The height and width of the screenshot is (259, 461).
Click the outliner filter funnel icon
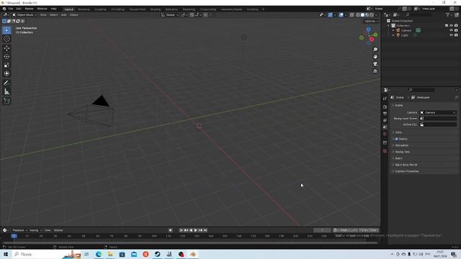(x=447, y=14)
